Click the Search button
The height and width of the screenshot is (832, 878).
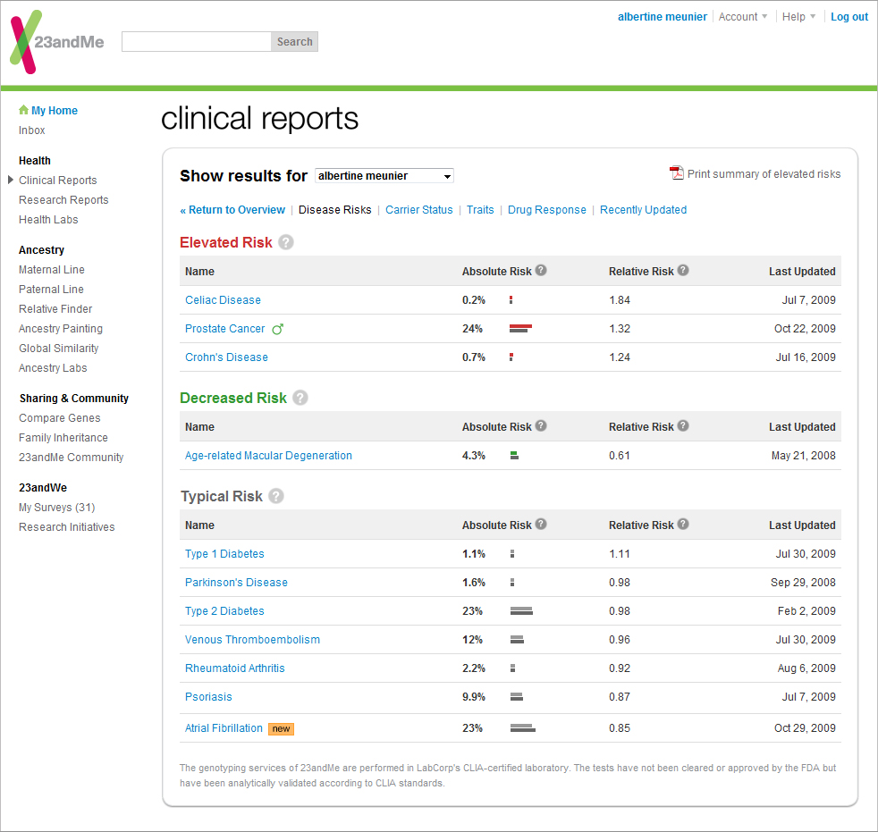294,42
